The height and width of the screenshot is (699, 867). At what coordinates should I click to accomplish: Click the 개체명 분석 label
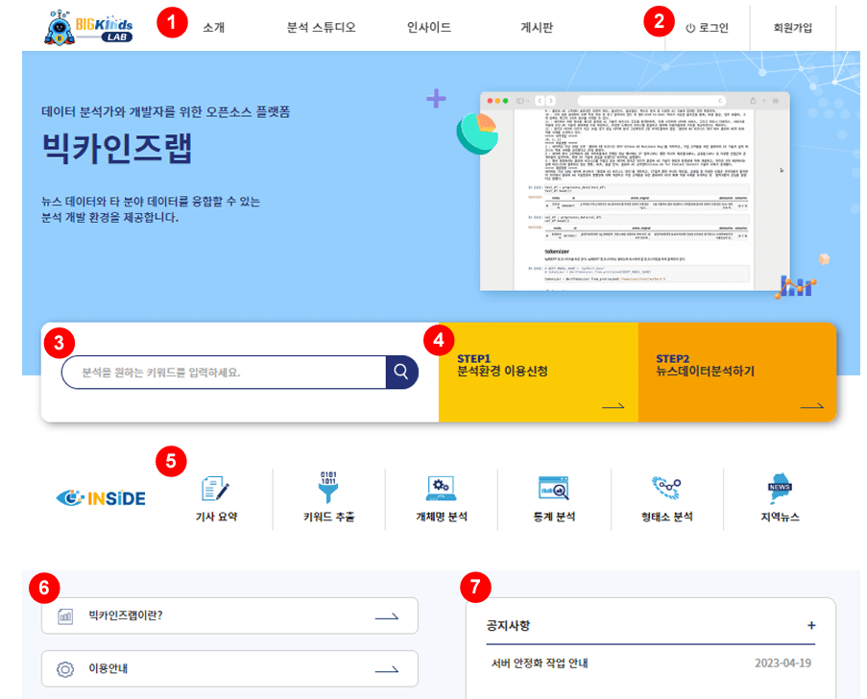click(442, 517)
